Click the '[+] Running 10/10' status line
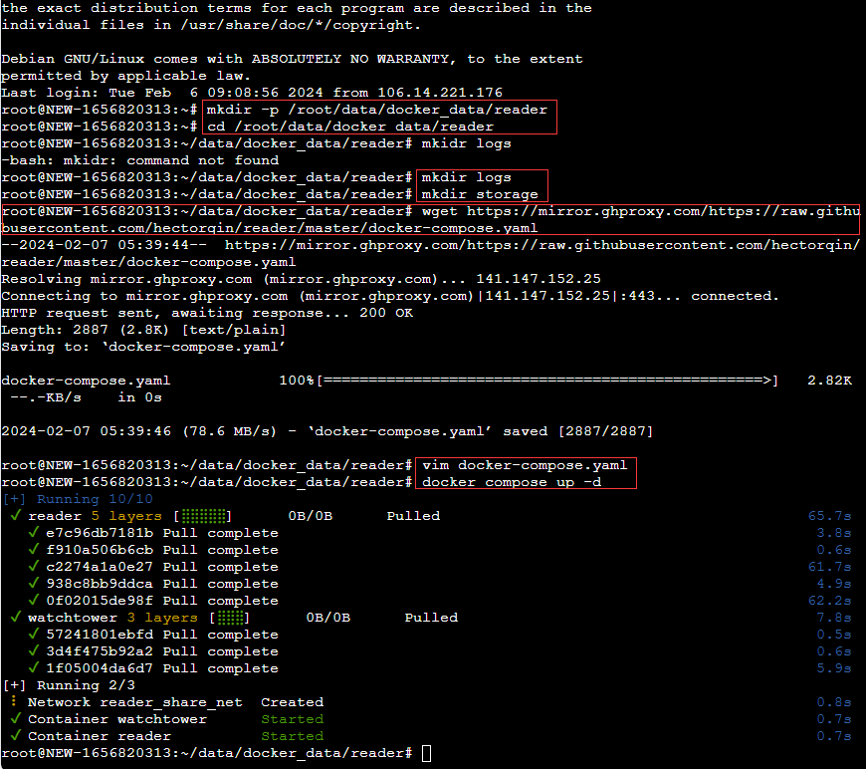Image resolution: width=866 pixels, height=769 pixels. point(79,499)
